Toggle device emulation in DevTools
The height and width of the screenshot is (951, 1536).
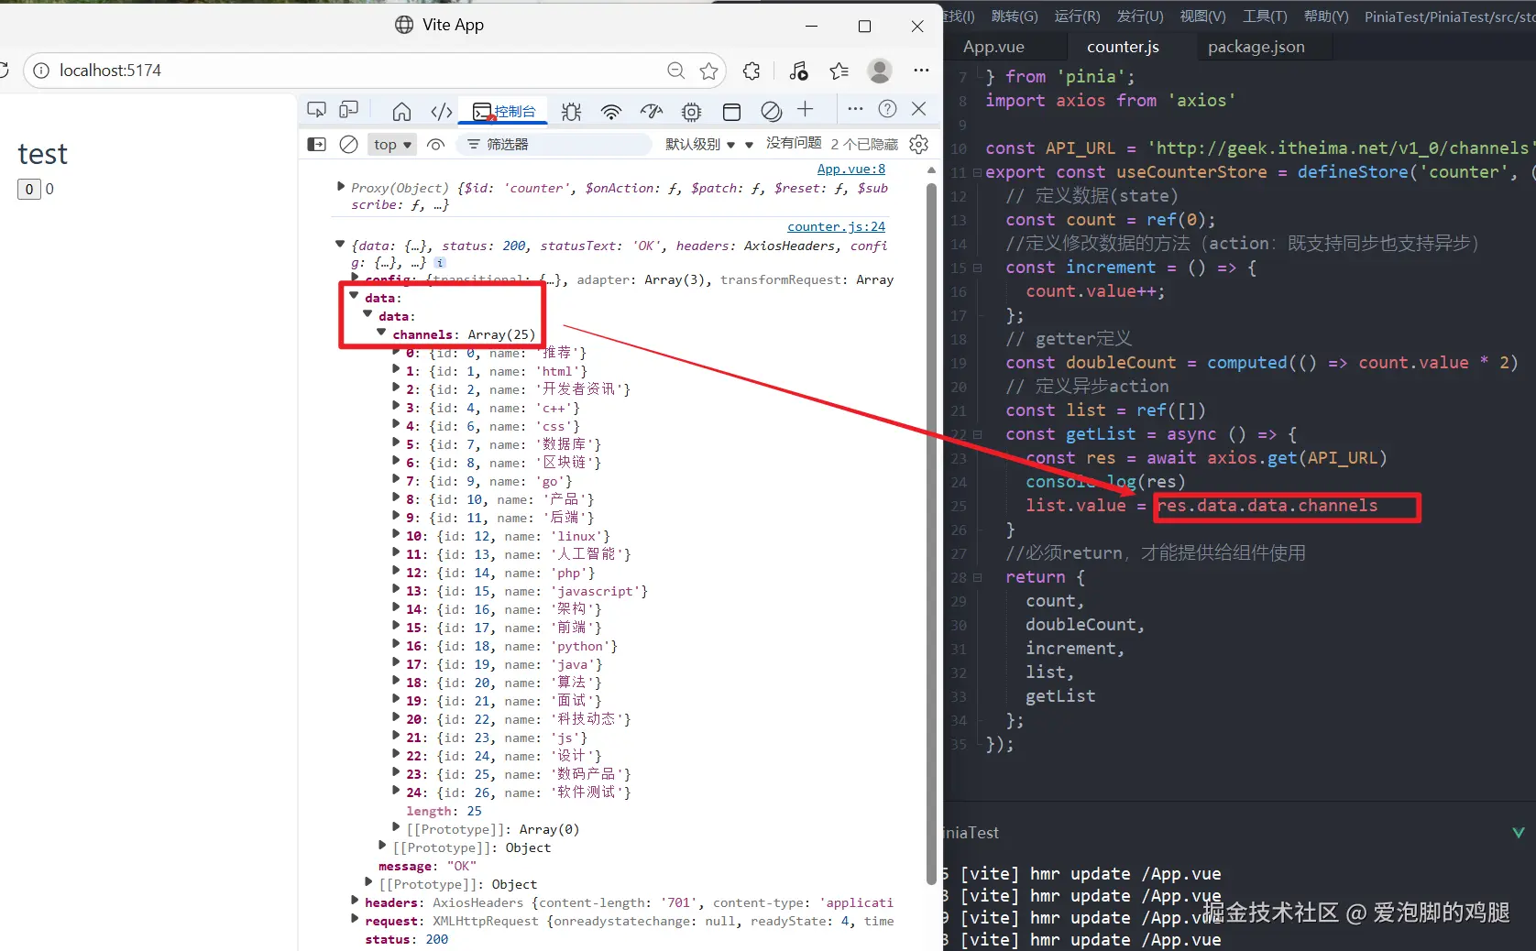[349, 110]
